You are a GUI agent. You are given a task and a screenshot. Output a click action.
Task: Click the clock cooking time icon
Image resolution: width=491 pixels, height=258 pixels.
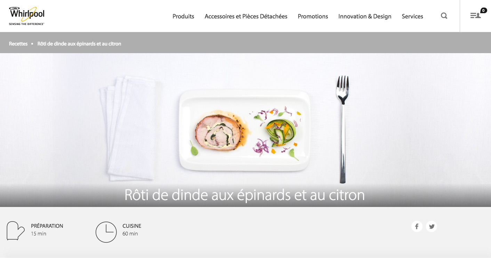click(106, 232)
